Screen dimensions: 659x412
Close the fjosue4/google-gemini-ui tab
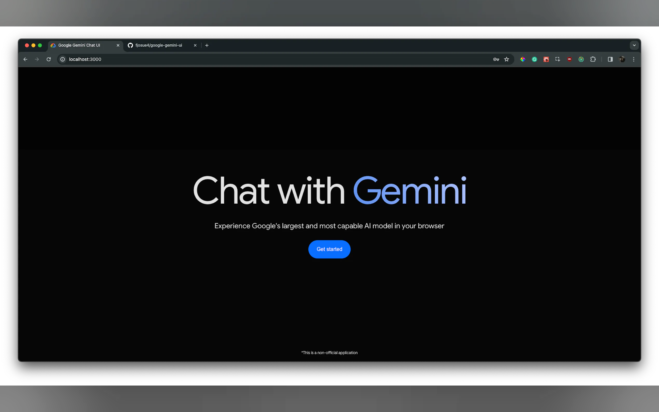click(195, 45)
